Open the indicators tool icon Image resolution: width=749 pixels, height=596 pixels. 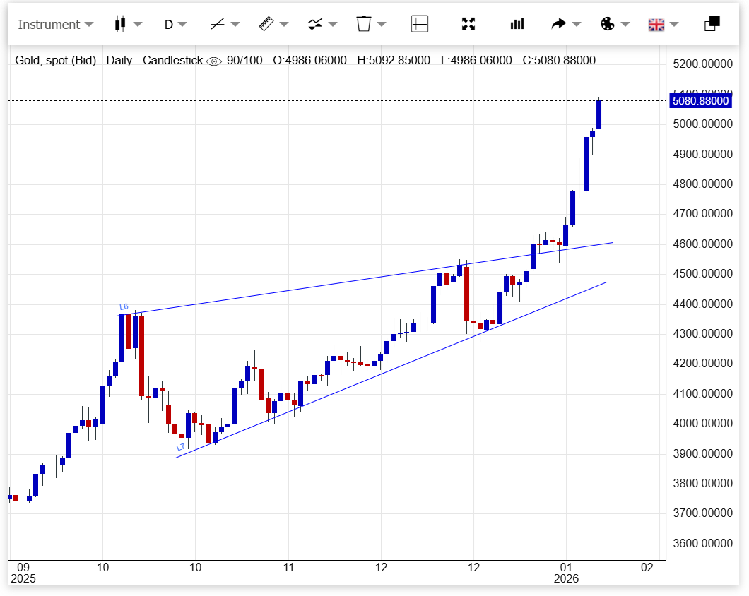click(x=315, y=24)
